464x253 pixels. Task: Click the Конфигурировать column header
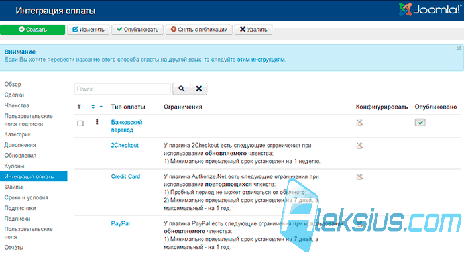coord(381,107)
